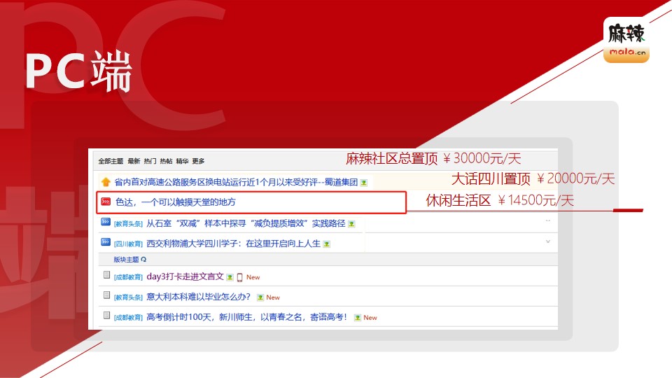
Task: Click the [成都教育] tag before 高考倒计时
Action: (128, 318)
